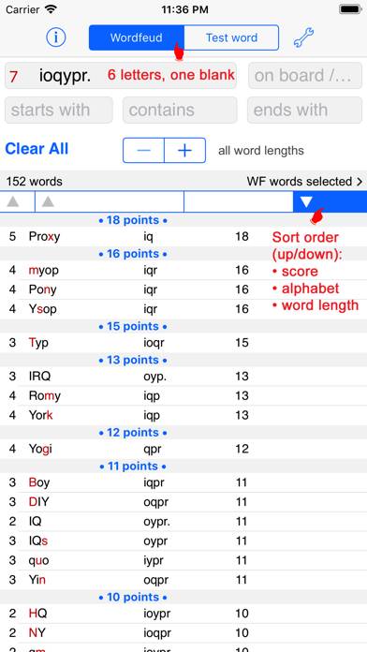Select the quo word result row
The height and width of the screenshot is (652, 367).
[183, 560]
